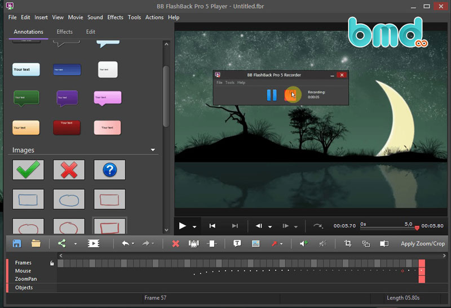This screenshot has width=451, height=308.
Task: Open the step-forward options dropdown
Action: coord(295,227)
